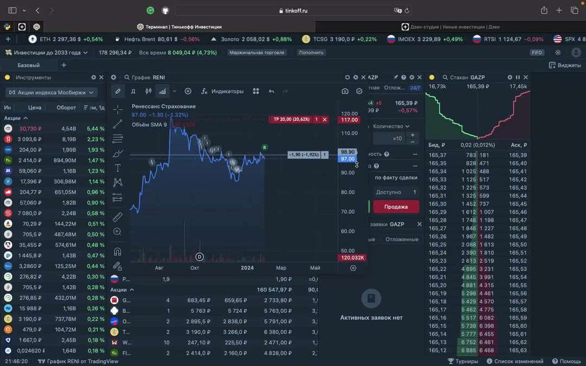Viewport: 586px width, 366px height.
Task: Open Акции индекса Мосбиржи dropdown
Action: click(52, 92)
